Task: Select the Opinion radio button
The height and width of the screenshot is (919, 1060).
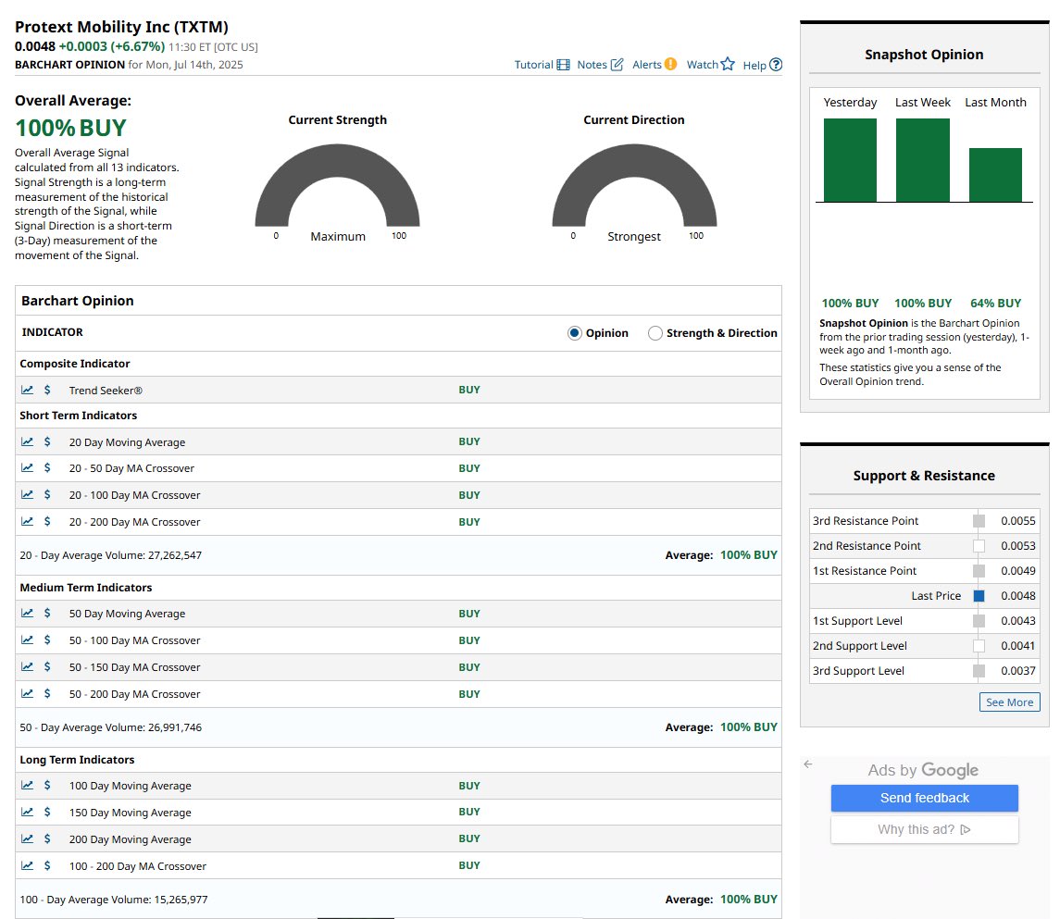Action: click(575, 333)
